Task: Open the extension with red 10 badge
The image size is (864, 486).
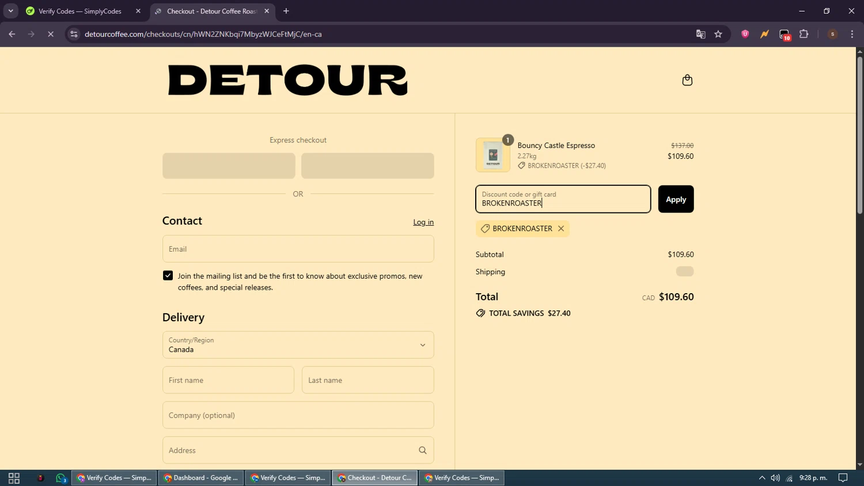Action: pyautogui.click(x=785, y=35)
